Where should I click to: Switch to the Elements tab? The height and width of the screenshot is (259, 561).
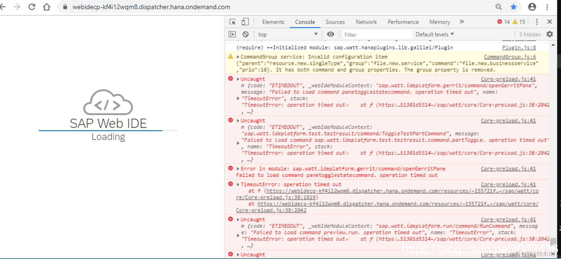click(273, 22)
